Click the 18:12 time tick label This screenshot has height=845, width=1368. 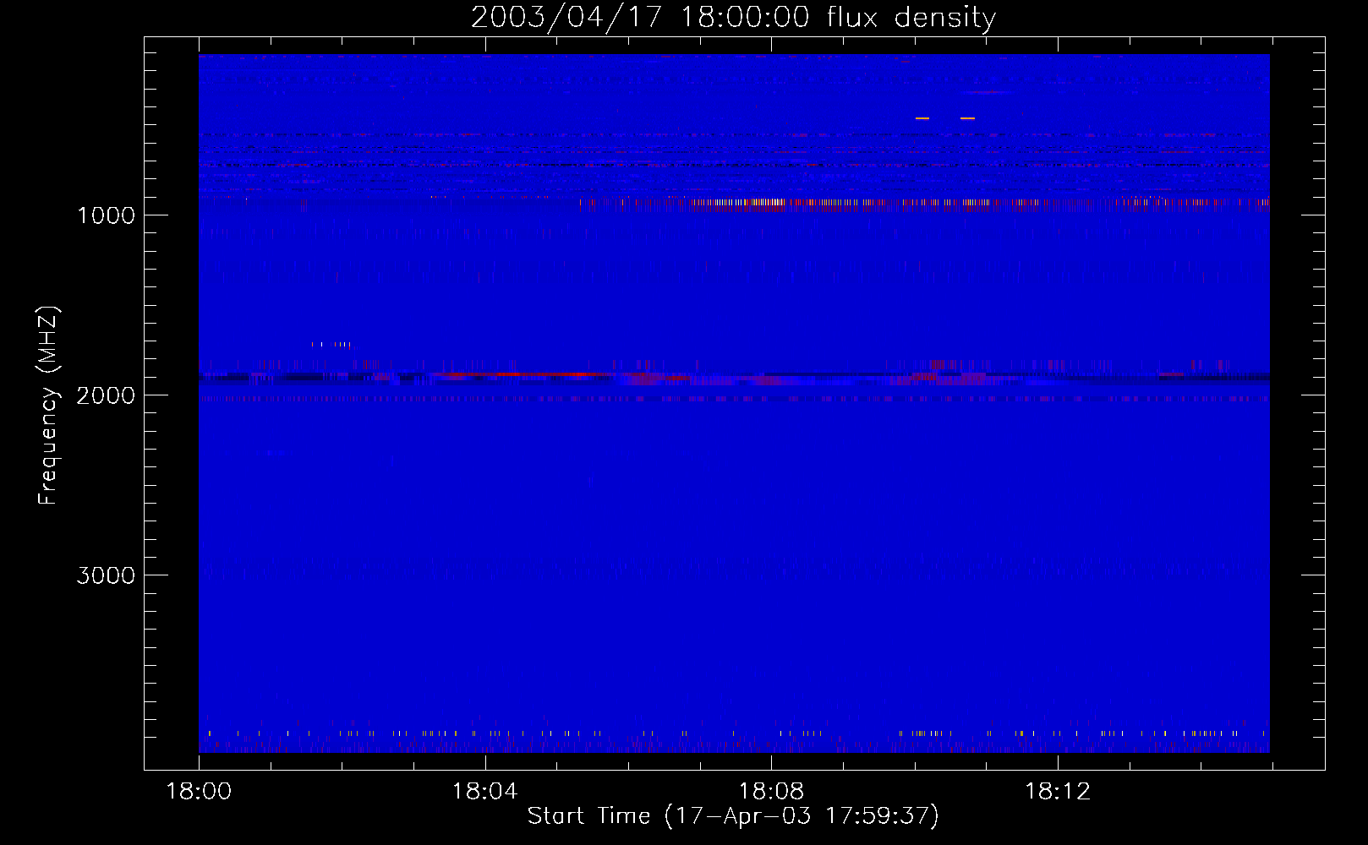coord(1058,792)
